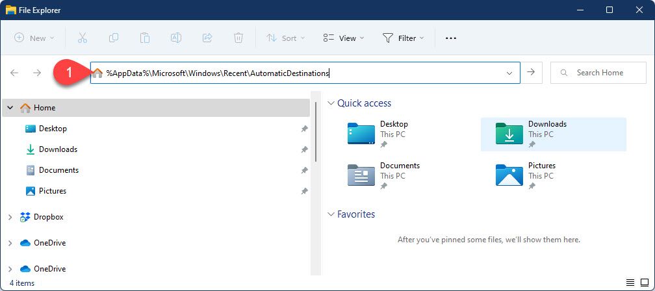Maximize the File Explorer window
Screen dimensions: 655x291
[x=610, y=10]
